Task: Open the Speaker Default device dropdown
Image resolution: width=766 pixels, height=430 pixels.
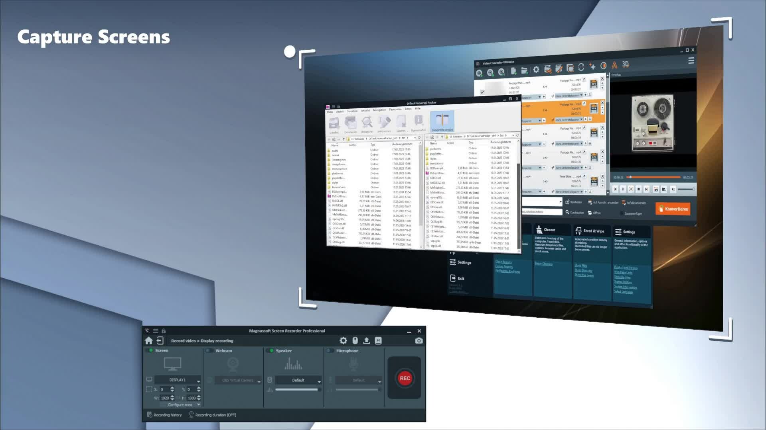Action: pos(298,380)
